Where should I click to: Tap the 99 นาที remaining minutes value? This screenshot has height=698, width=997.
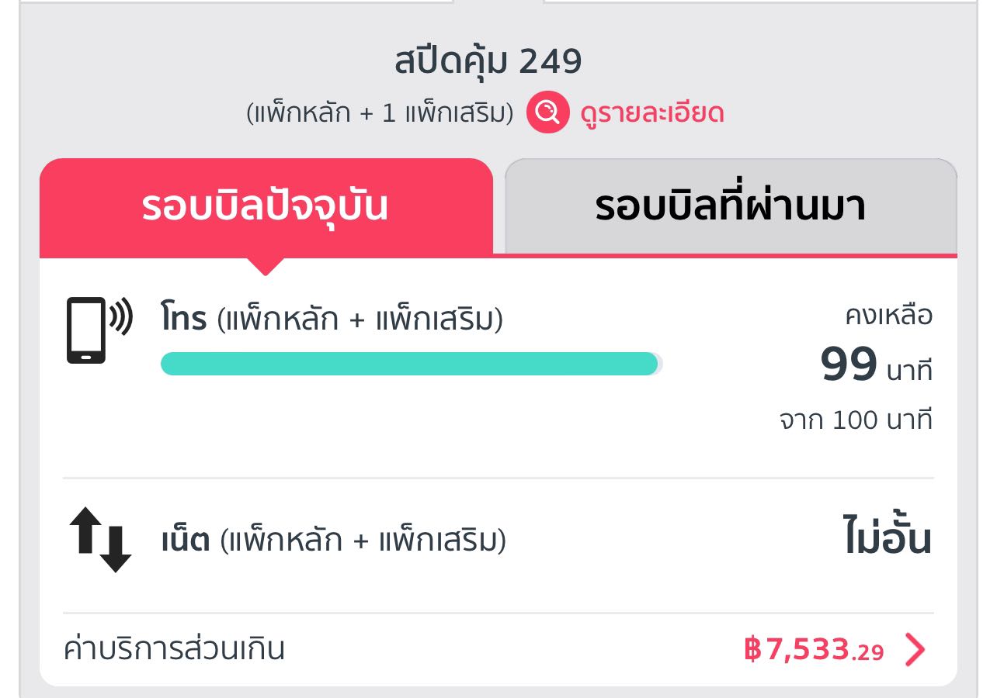[x=875, y=365]
